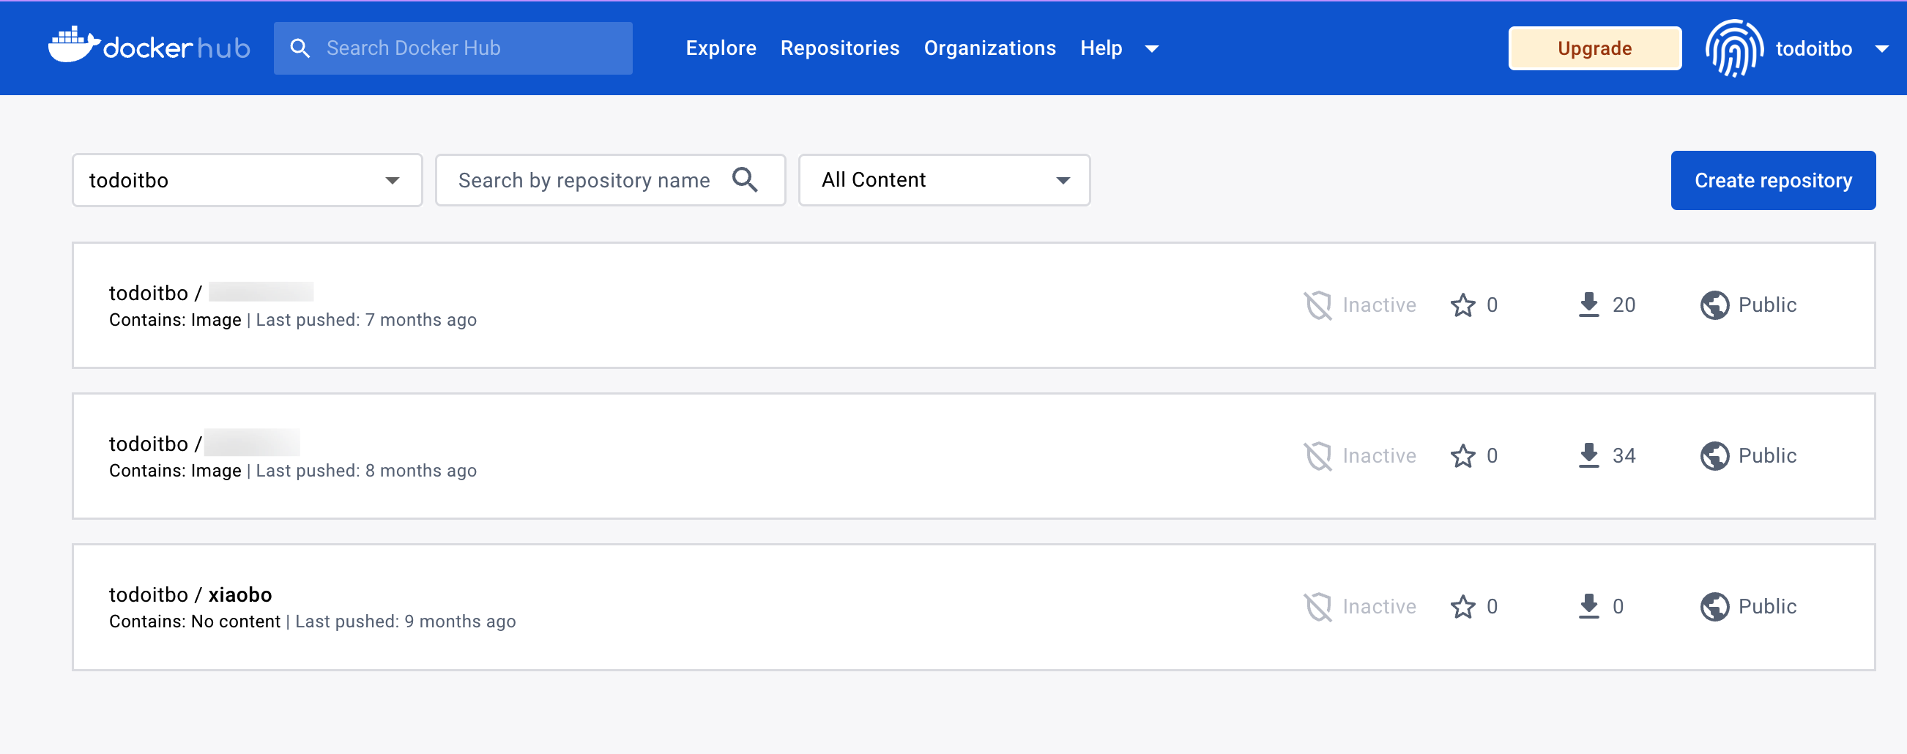Toggle Inactive status indicator on the second repository
The width and height of the screenshot is (1907, 754).
[1317, 455]
